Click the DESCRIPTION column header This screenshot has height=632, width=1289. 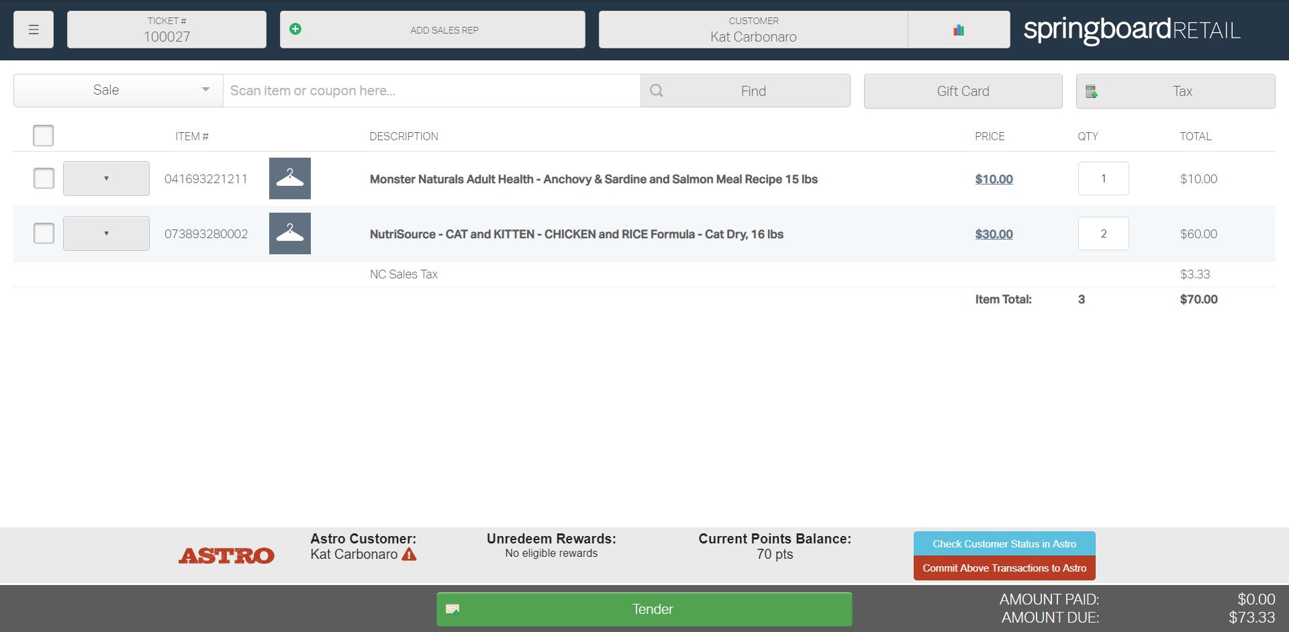point(403,136)
